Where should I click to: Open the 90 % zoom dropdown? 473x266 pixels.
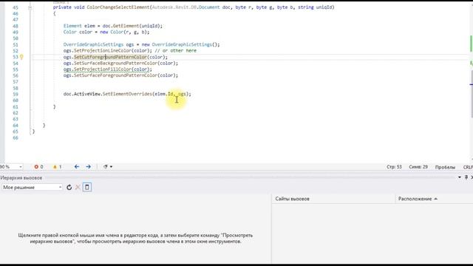coord(21,167)
